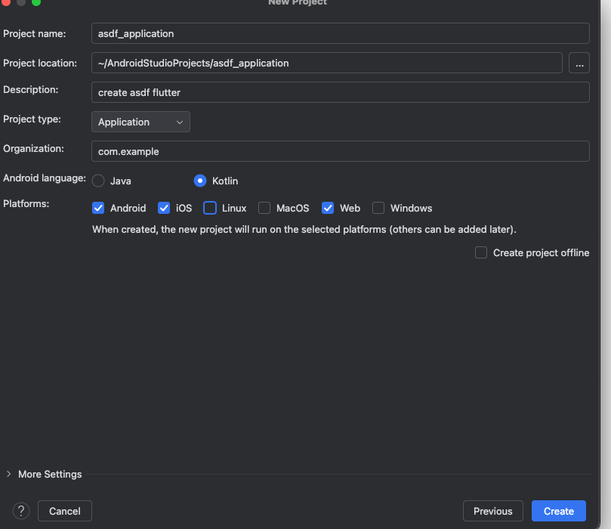Go back with the Previous button
The height and width of the screenshot is (529, 611).
[493, 511]
